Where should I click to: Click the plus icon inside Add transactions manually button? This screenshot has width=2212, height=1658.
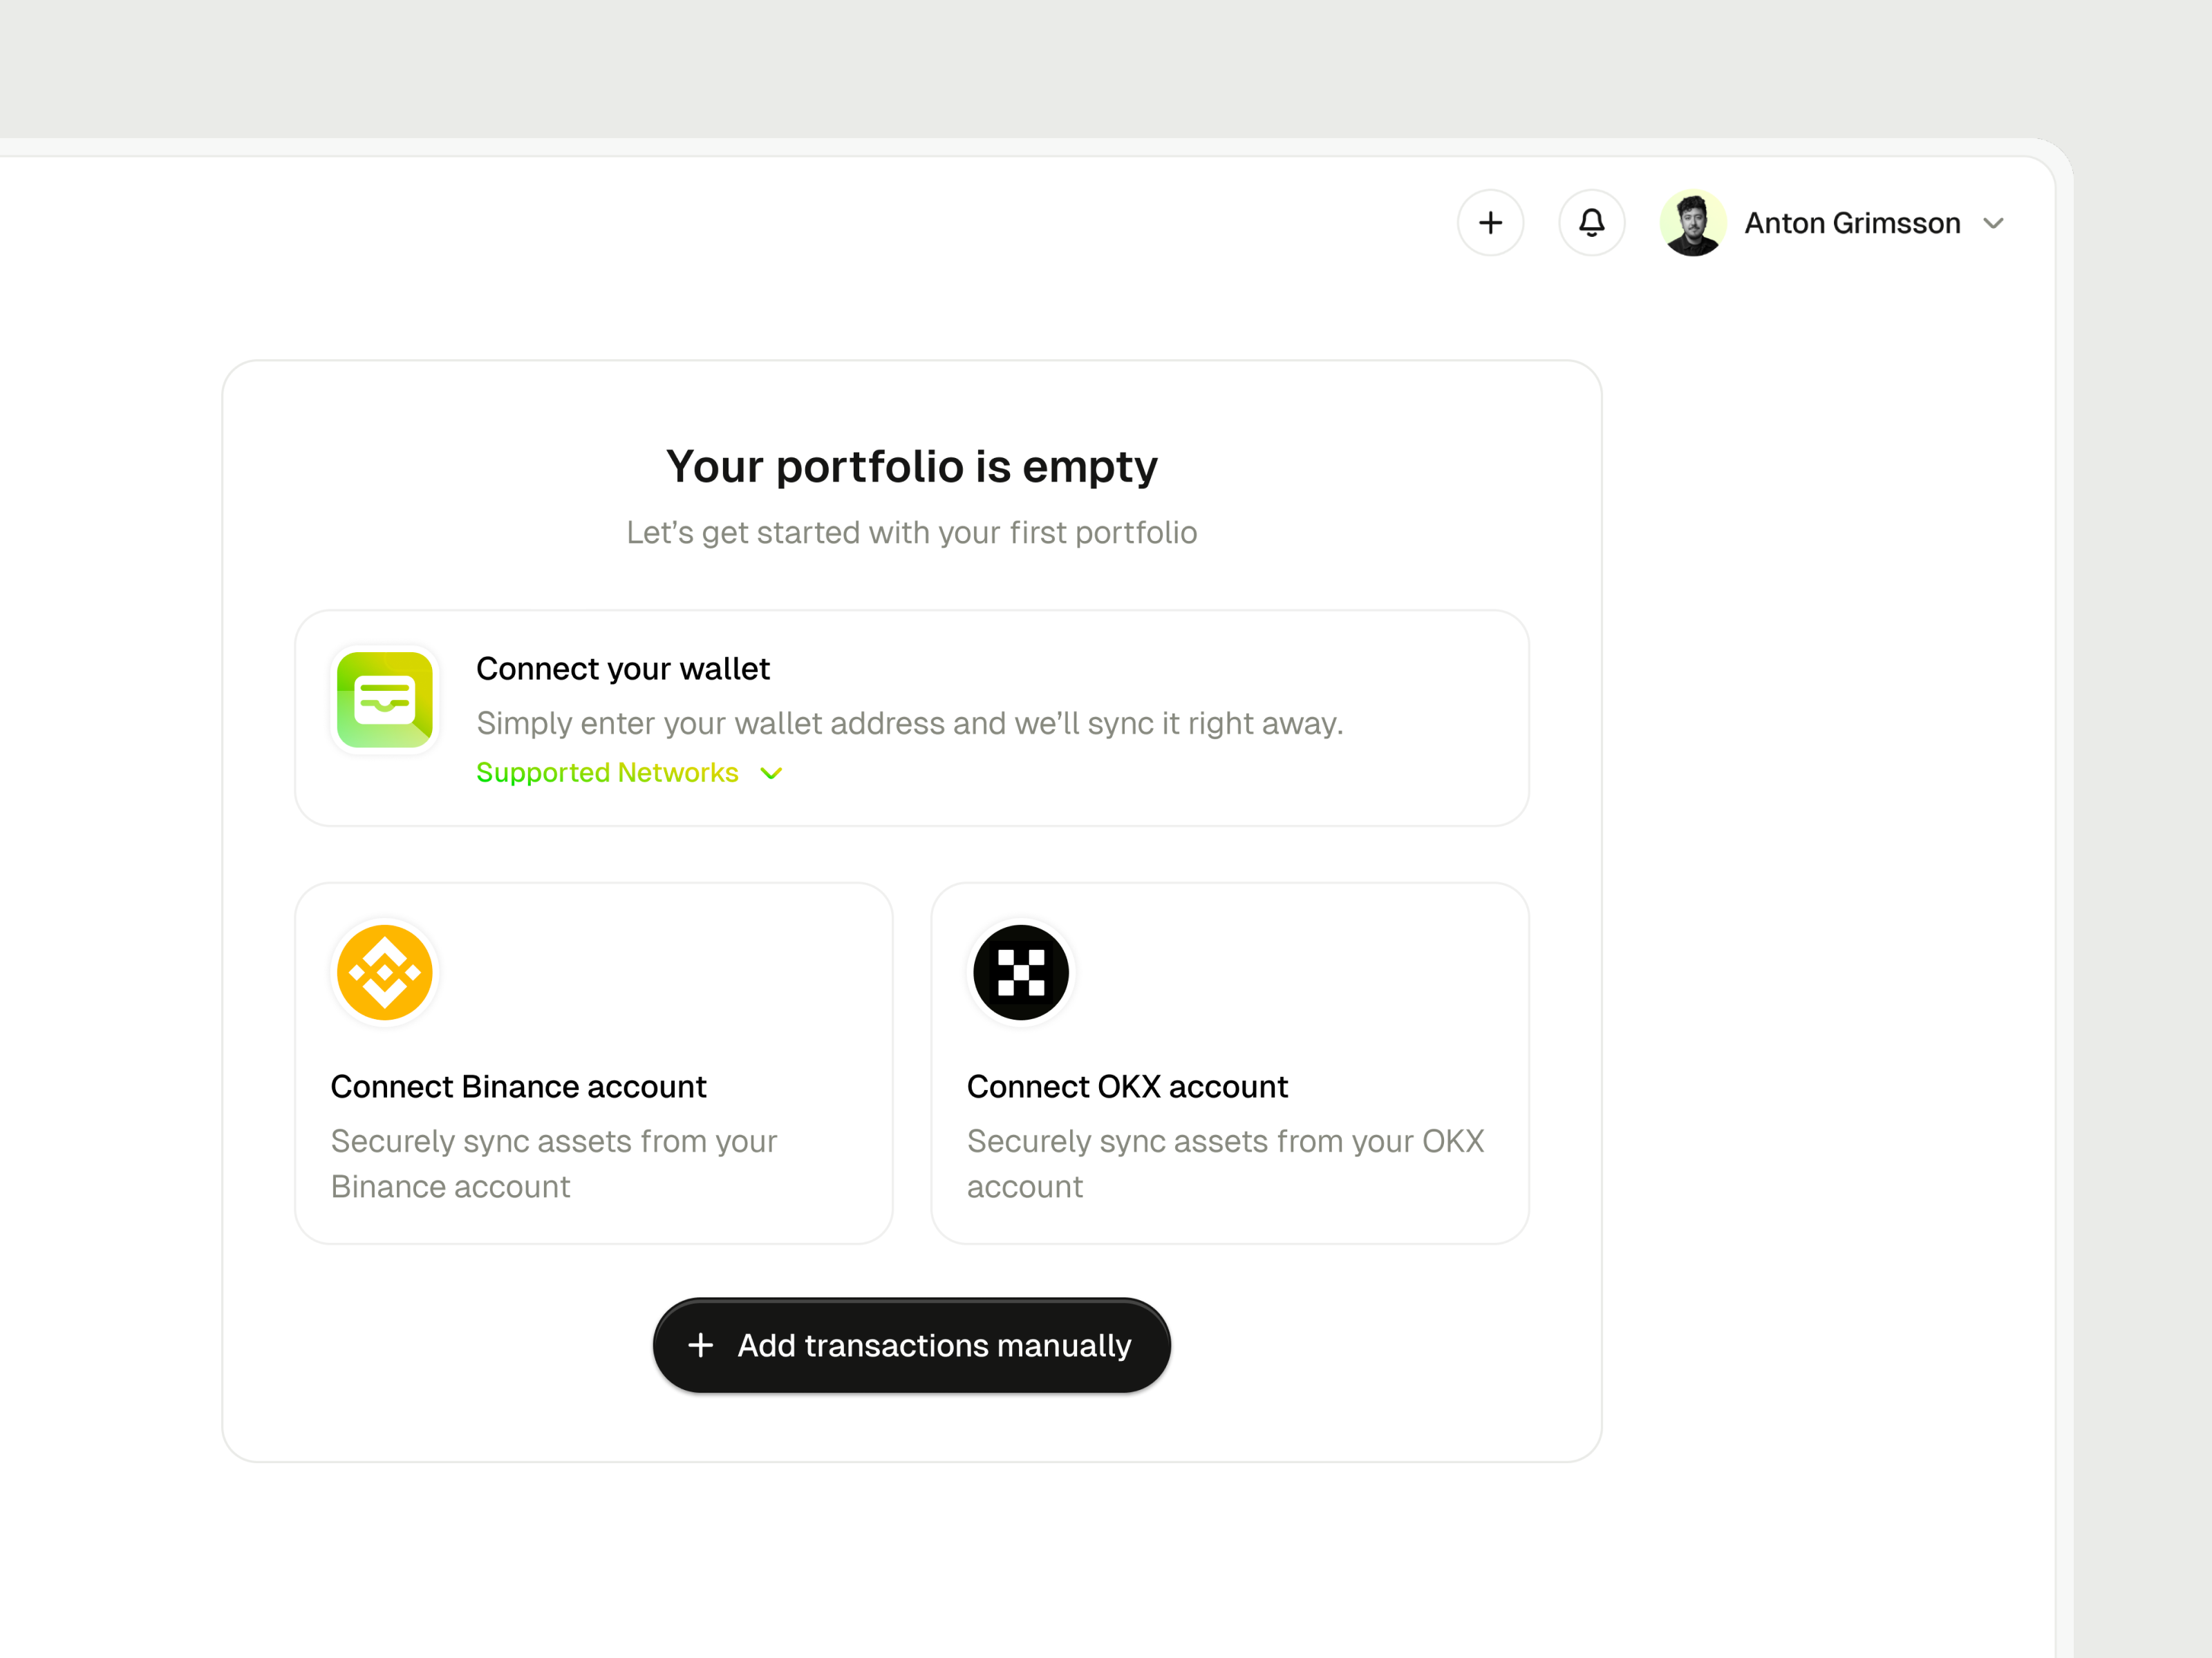point(700,1345)
